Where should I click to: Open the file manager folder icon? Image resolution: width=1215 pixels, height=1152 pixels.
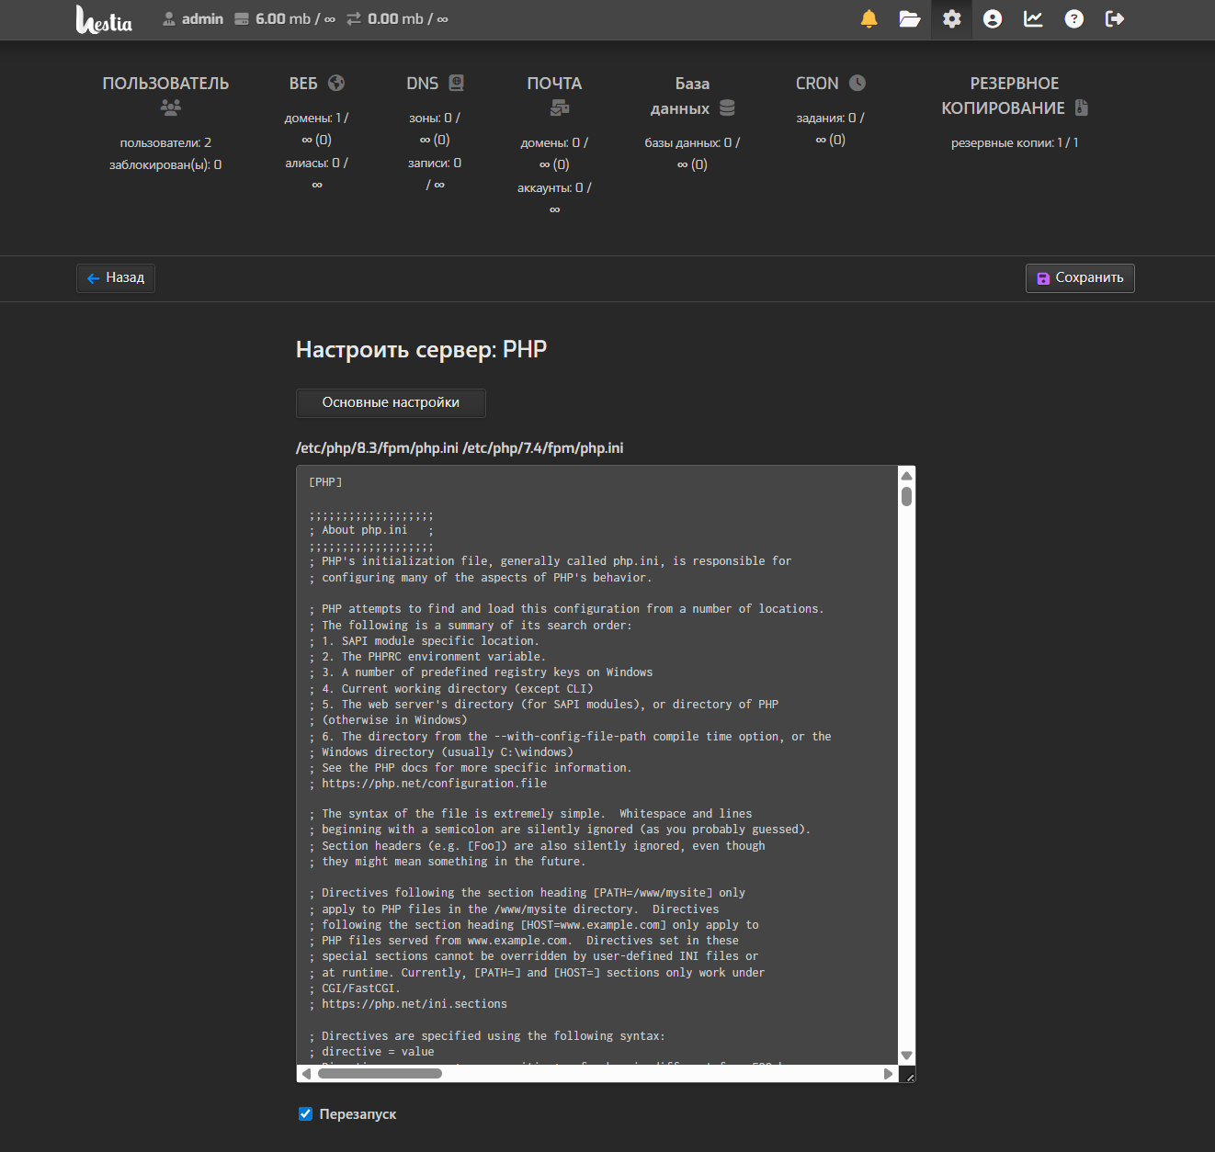910,19
